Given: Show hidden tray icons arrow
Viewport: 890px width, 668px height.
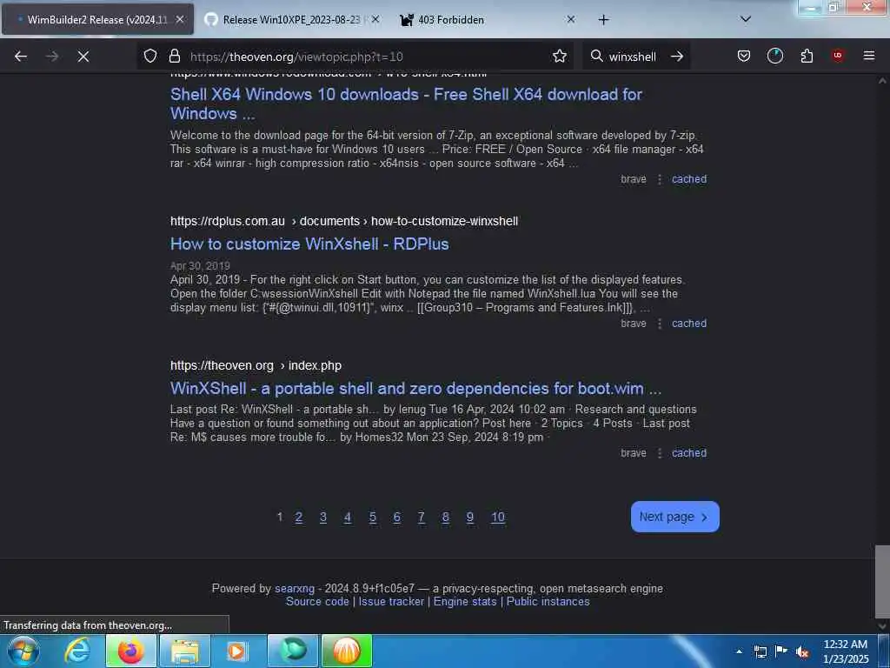Looking at the screenshot, I should click(739, 651).
